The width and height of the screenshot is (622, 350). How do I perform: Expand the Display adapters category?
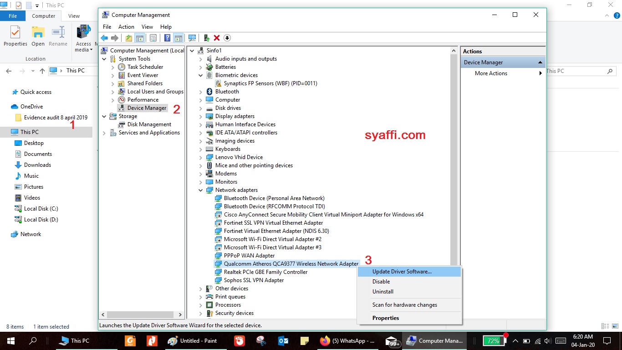200,116
